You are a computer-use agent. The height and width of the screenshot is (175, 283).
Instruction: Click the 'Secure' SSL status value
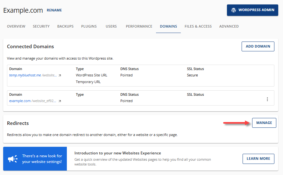[x=192, y=75]
